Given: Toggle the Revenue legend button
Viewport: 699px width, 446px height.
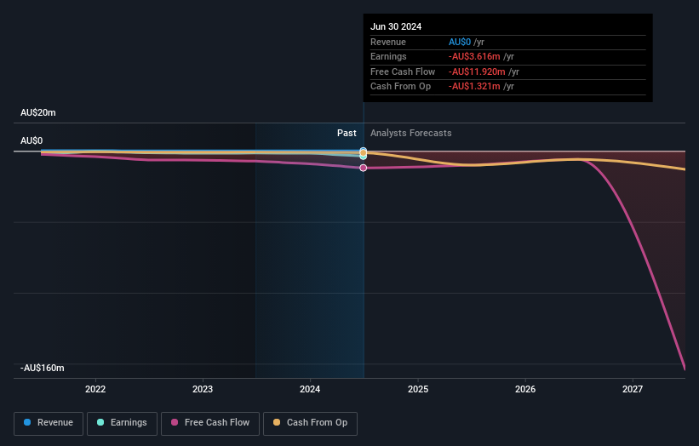Looking at the screenshot, I should click(49, 423).
